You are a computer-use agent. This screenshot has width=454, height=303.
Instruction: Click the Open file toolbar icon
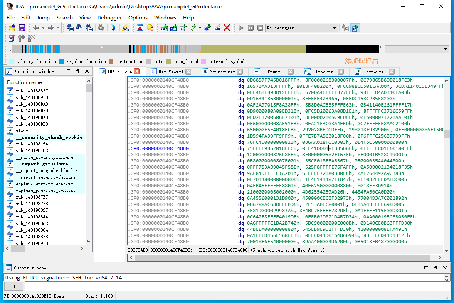(12, 28)
